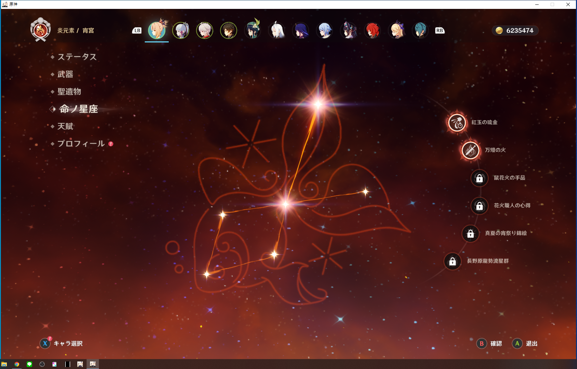
Task: Click the X キャラ選択 button
Action: pyautogui.click(x=62, y=343)
